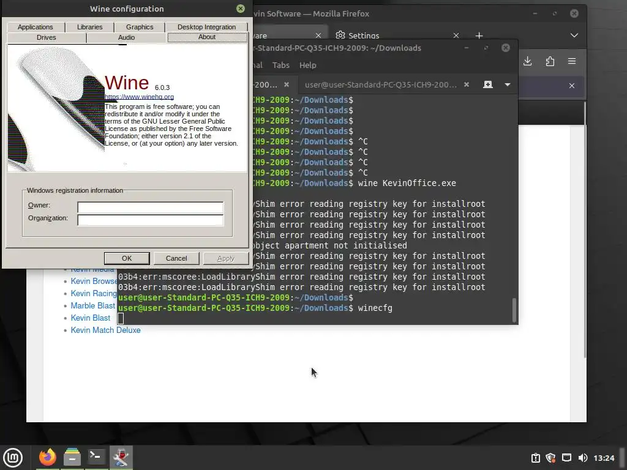
Task: Open the Kevin Blast link
Action: tap(91, 318)
